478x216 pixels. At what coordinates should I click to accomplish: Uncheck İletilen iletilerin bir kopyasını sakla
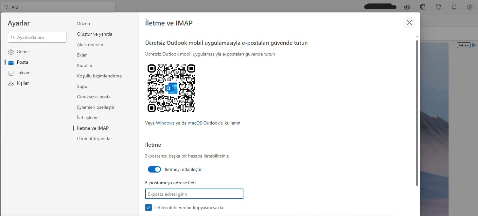pos(149,208)
